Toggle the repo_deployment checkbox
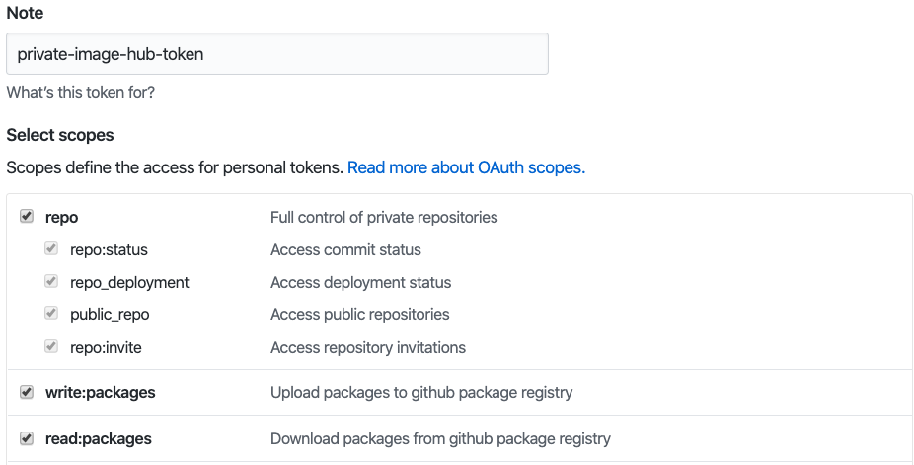This screenshot has width=914, height=465. pyautogui.click(x=51, y=282)
